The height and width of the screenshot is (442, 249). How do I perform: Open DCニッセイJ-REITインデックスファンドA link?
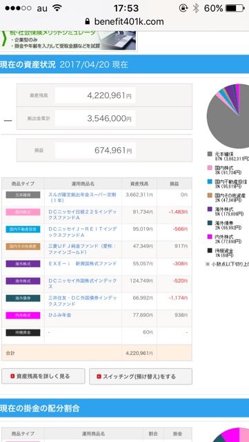[x=82, y=232]
